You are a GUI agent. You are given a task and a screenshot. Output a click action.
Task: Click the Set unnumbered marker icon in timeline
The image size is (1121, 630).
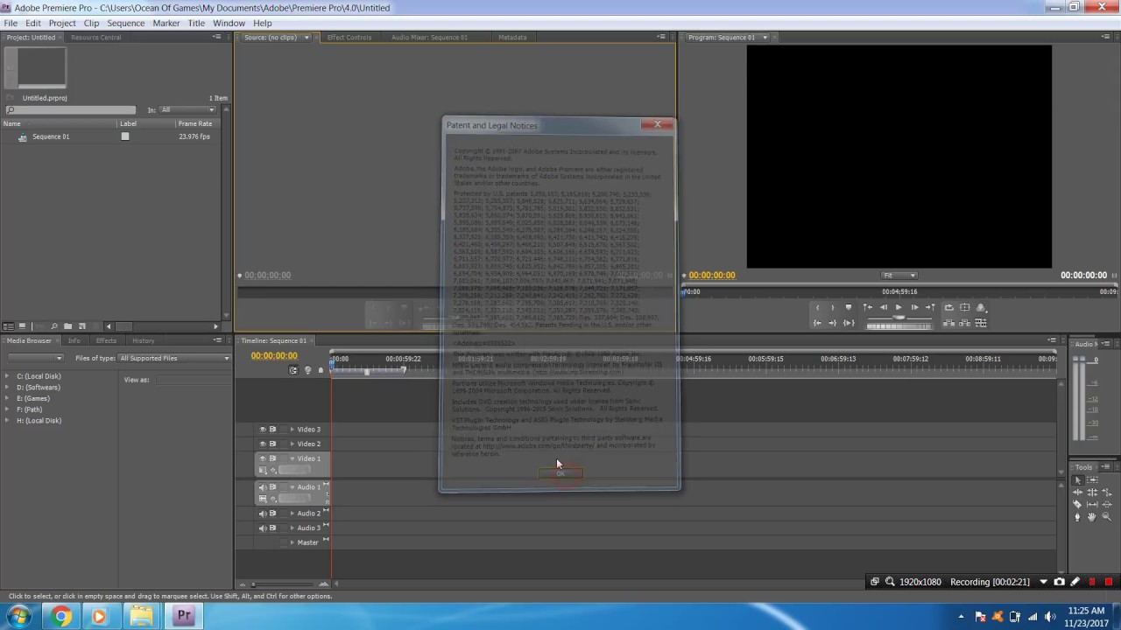[321, 370]
